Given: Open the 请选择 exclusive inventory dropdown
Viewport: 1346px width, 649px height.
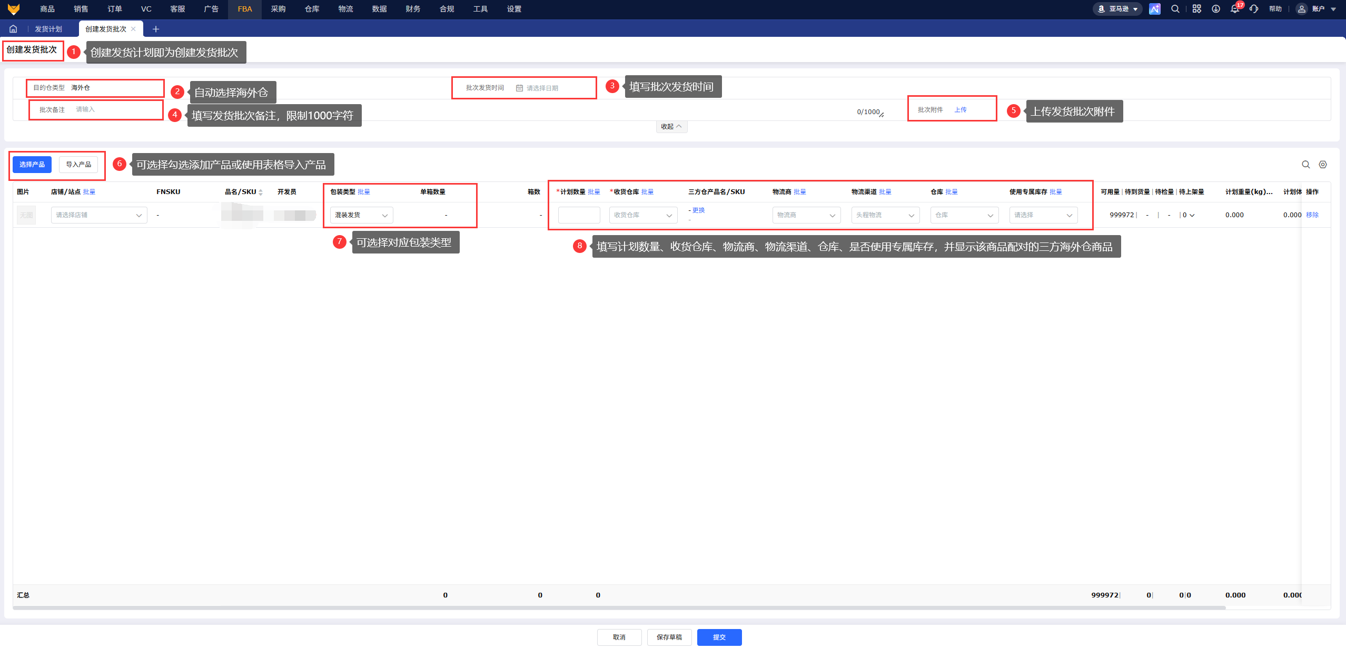Looking at the screenshot, I should click(x=1043, y=215).
